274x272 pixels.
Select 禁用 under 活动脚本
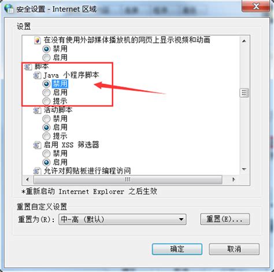pos(46,119)
